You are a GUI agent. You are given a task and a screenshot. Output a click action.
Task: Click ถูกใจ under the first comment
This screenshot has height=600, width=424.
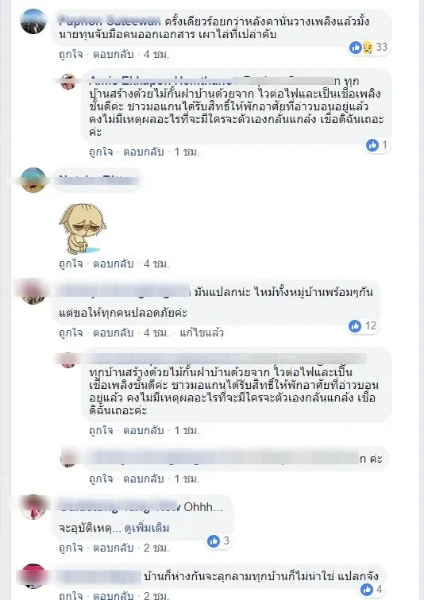coord(71,54)
